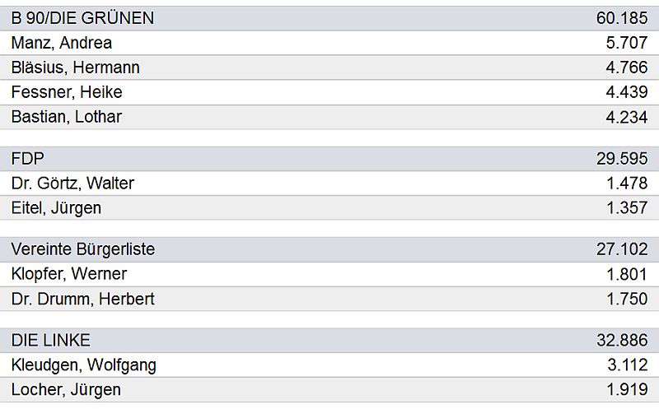This screenshot has height=409, width=659.
Task: Click Kleudgen's vote count 3.112
Action: tap(627, 365)
